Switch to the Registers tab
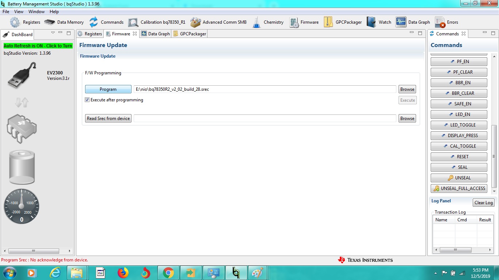Viewport: 499px width, 280px height. point(90,34)
